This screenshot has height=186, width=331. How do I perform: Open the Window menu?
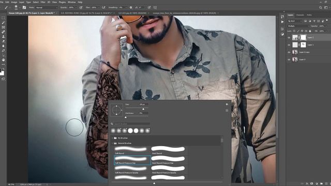coord(71,2)
